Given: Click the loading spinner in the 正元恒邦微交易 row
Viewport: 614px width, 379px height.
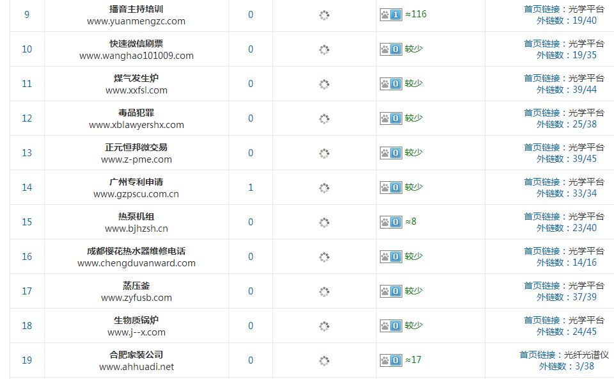Looking at the screenshot, I should point(325,152).
